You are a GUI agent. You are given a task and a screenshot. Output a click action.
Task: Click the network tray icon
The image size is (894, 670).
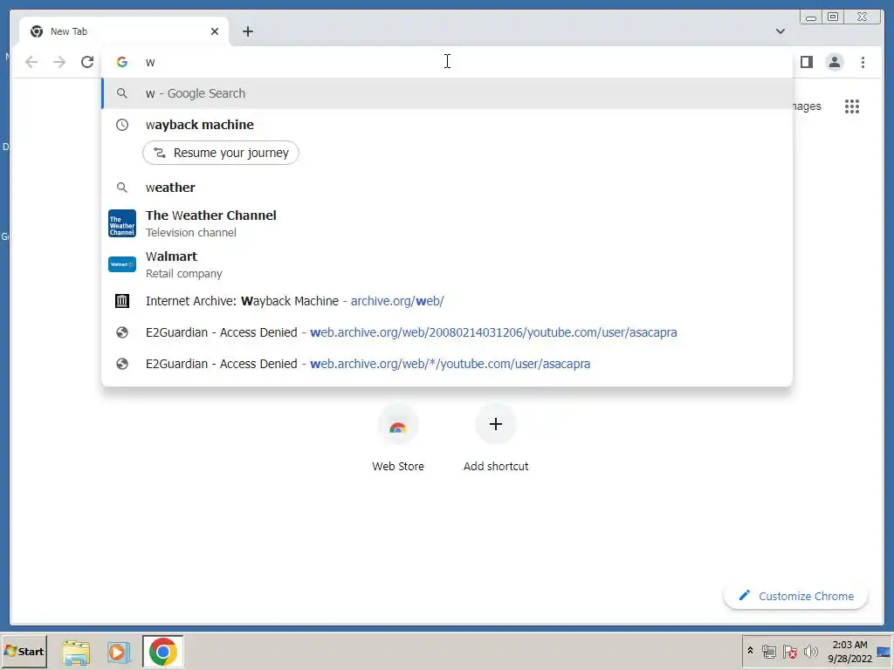tap(768, 651)
